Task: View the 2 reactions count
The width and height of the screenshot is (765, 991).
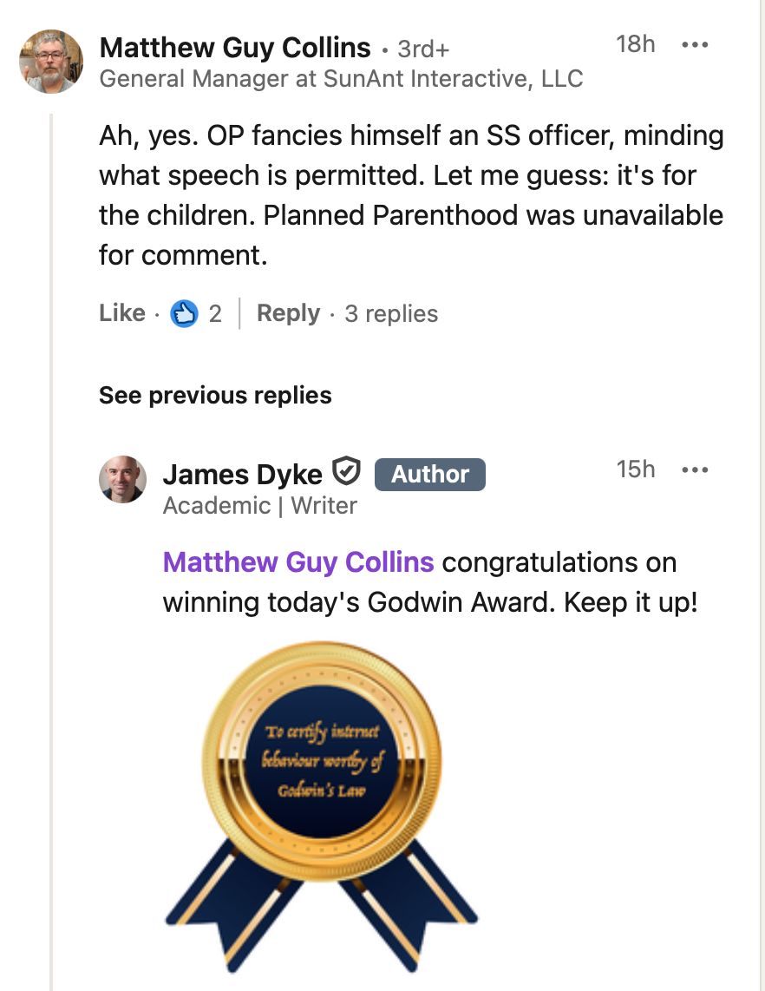Action: point(215,313)
